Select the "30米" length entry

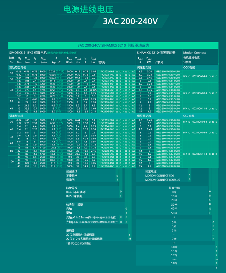click(x=174, y=205)
